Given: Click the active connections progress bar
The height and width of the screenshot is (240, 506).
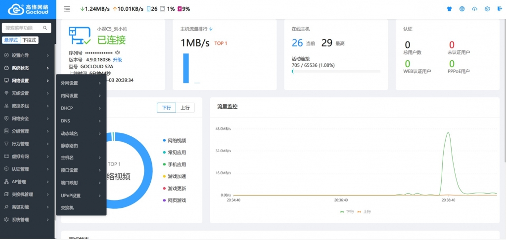Looking at the screenshot, I should tap(336, 71).
